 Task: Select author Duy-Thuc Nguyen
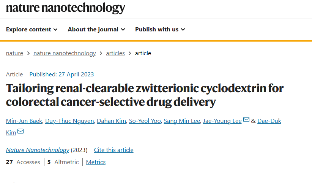[x=69, y=121]
